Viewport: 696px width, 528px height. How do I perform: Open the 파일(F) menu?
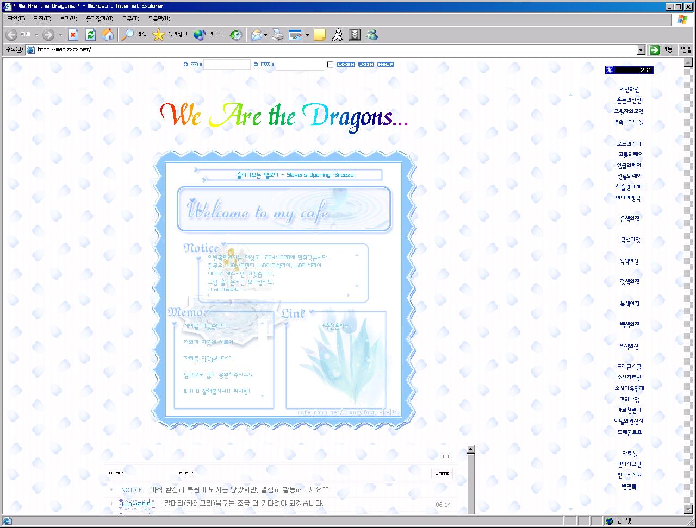16,19
